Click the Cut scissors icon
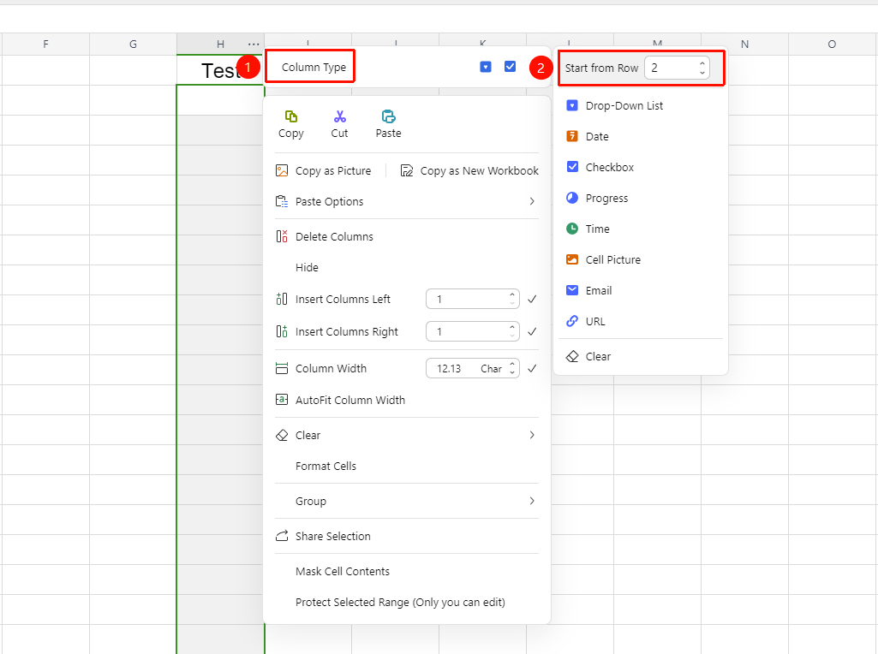 pos(340,116)
